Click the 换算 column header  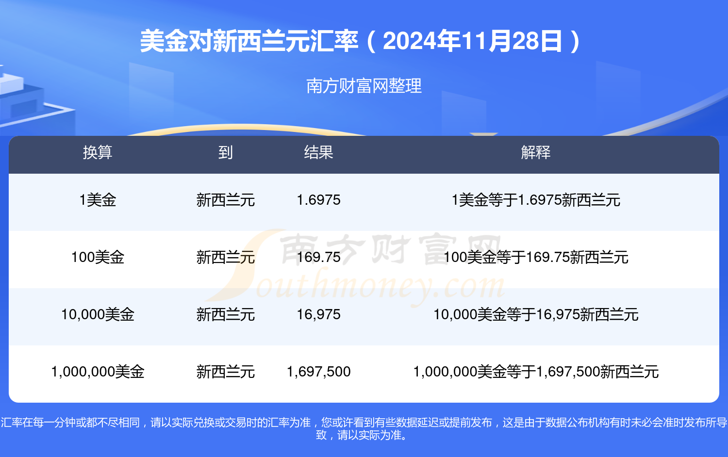coord(98,152)
